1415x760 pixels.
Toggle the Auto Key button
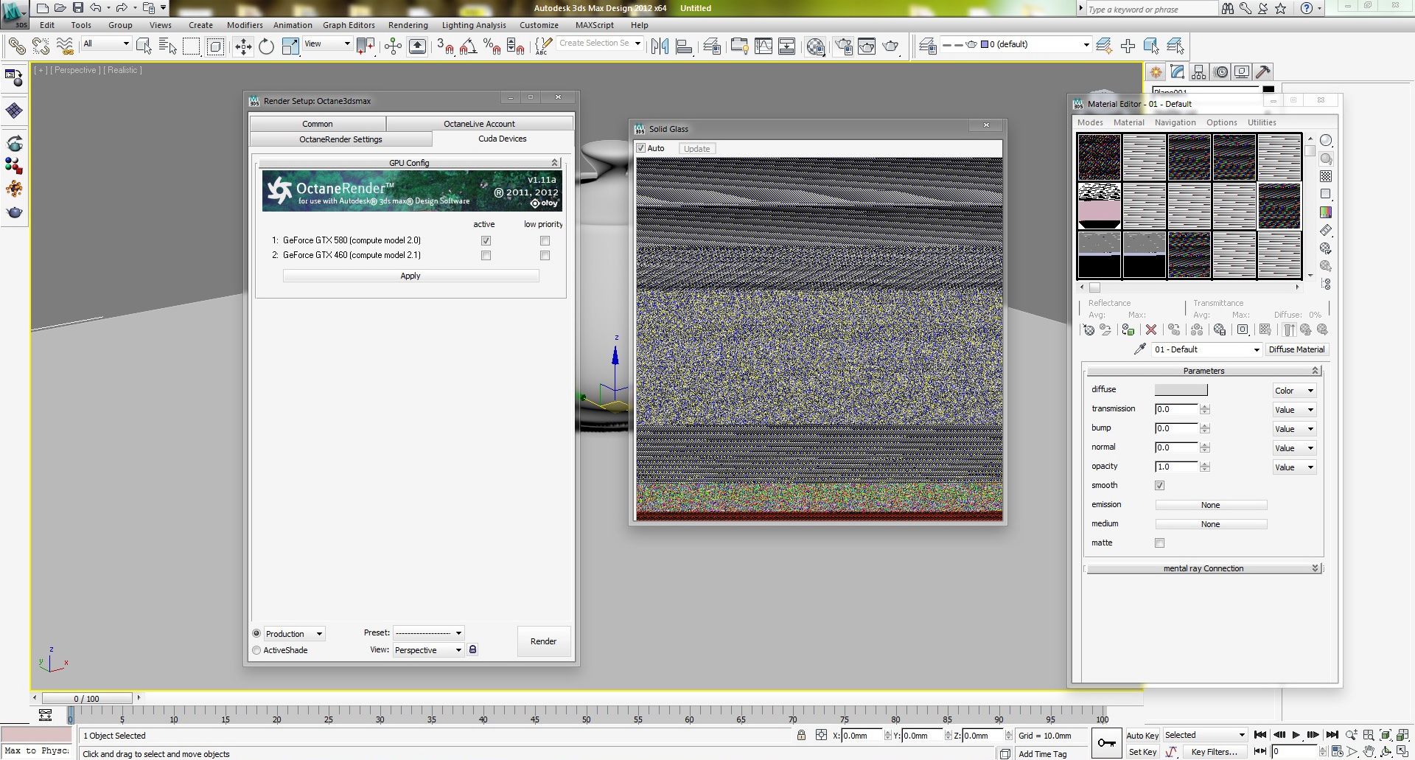[x=1142, y=736]
